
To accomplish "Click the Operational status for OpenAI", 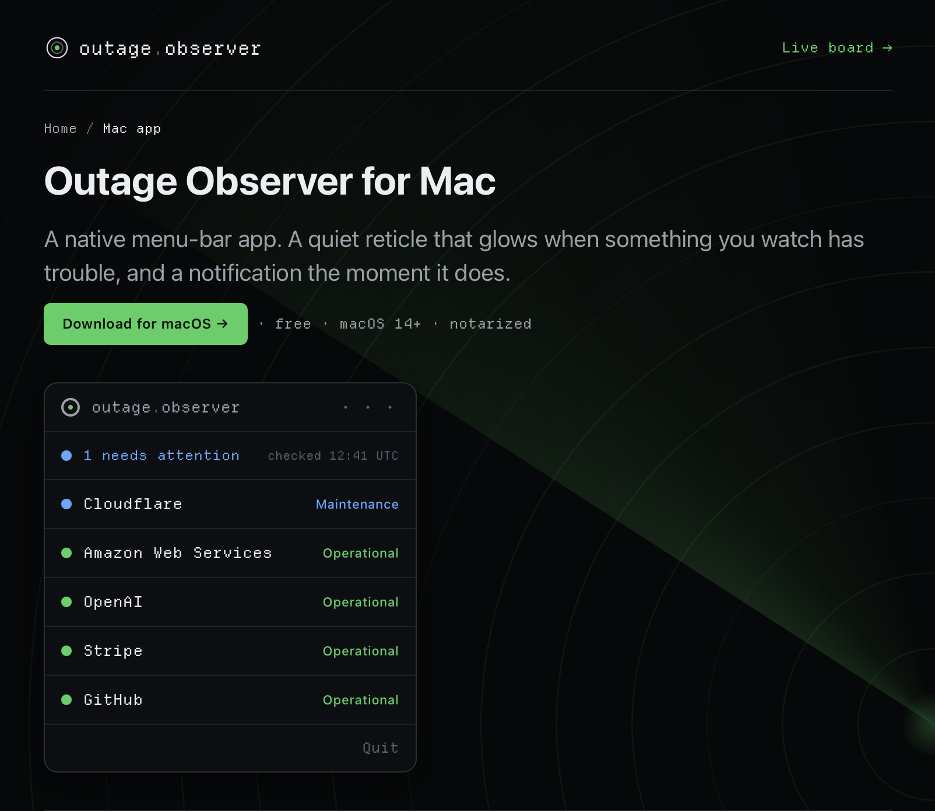I will coord(361,602).
